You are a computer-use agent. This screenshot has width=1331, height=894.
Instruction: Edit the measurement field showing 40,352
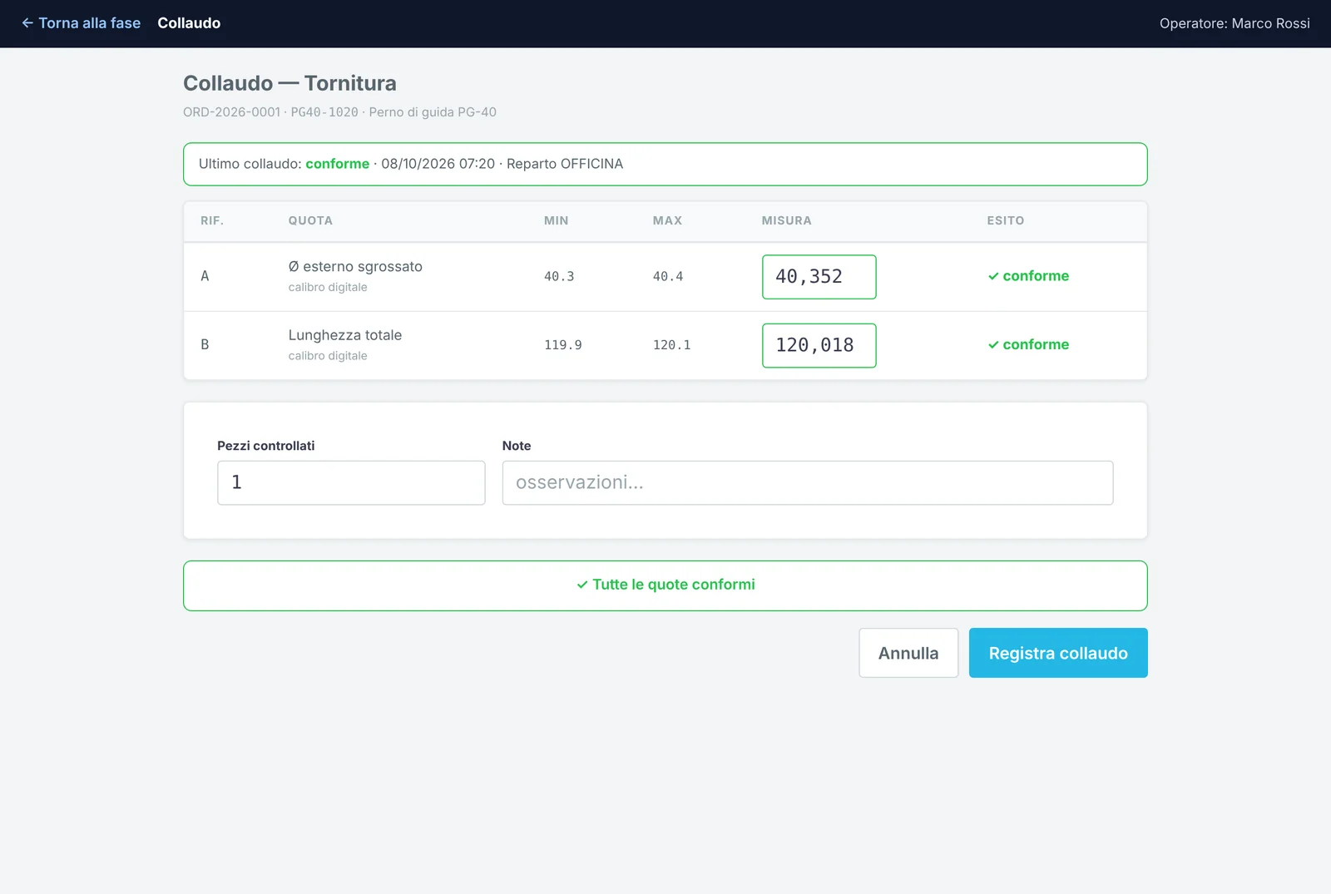819,277
